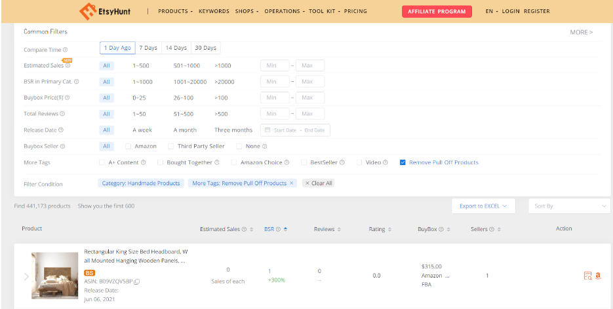Click the help icon beside Bought Together
Screen dimensions: 613x309
216,162
